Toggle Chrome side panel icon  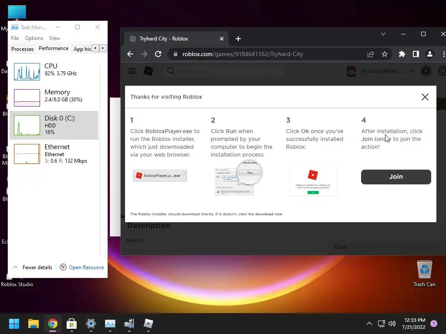click(x=416, y=54)
